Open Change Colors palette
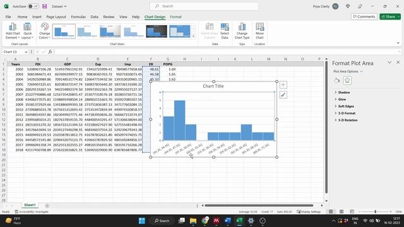Viewport: 404px width, 227px height. tap(45, 31)
